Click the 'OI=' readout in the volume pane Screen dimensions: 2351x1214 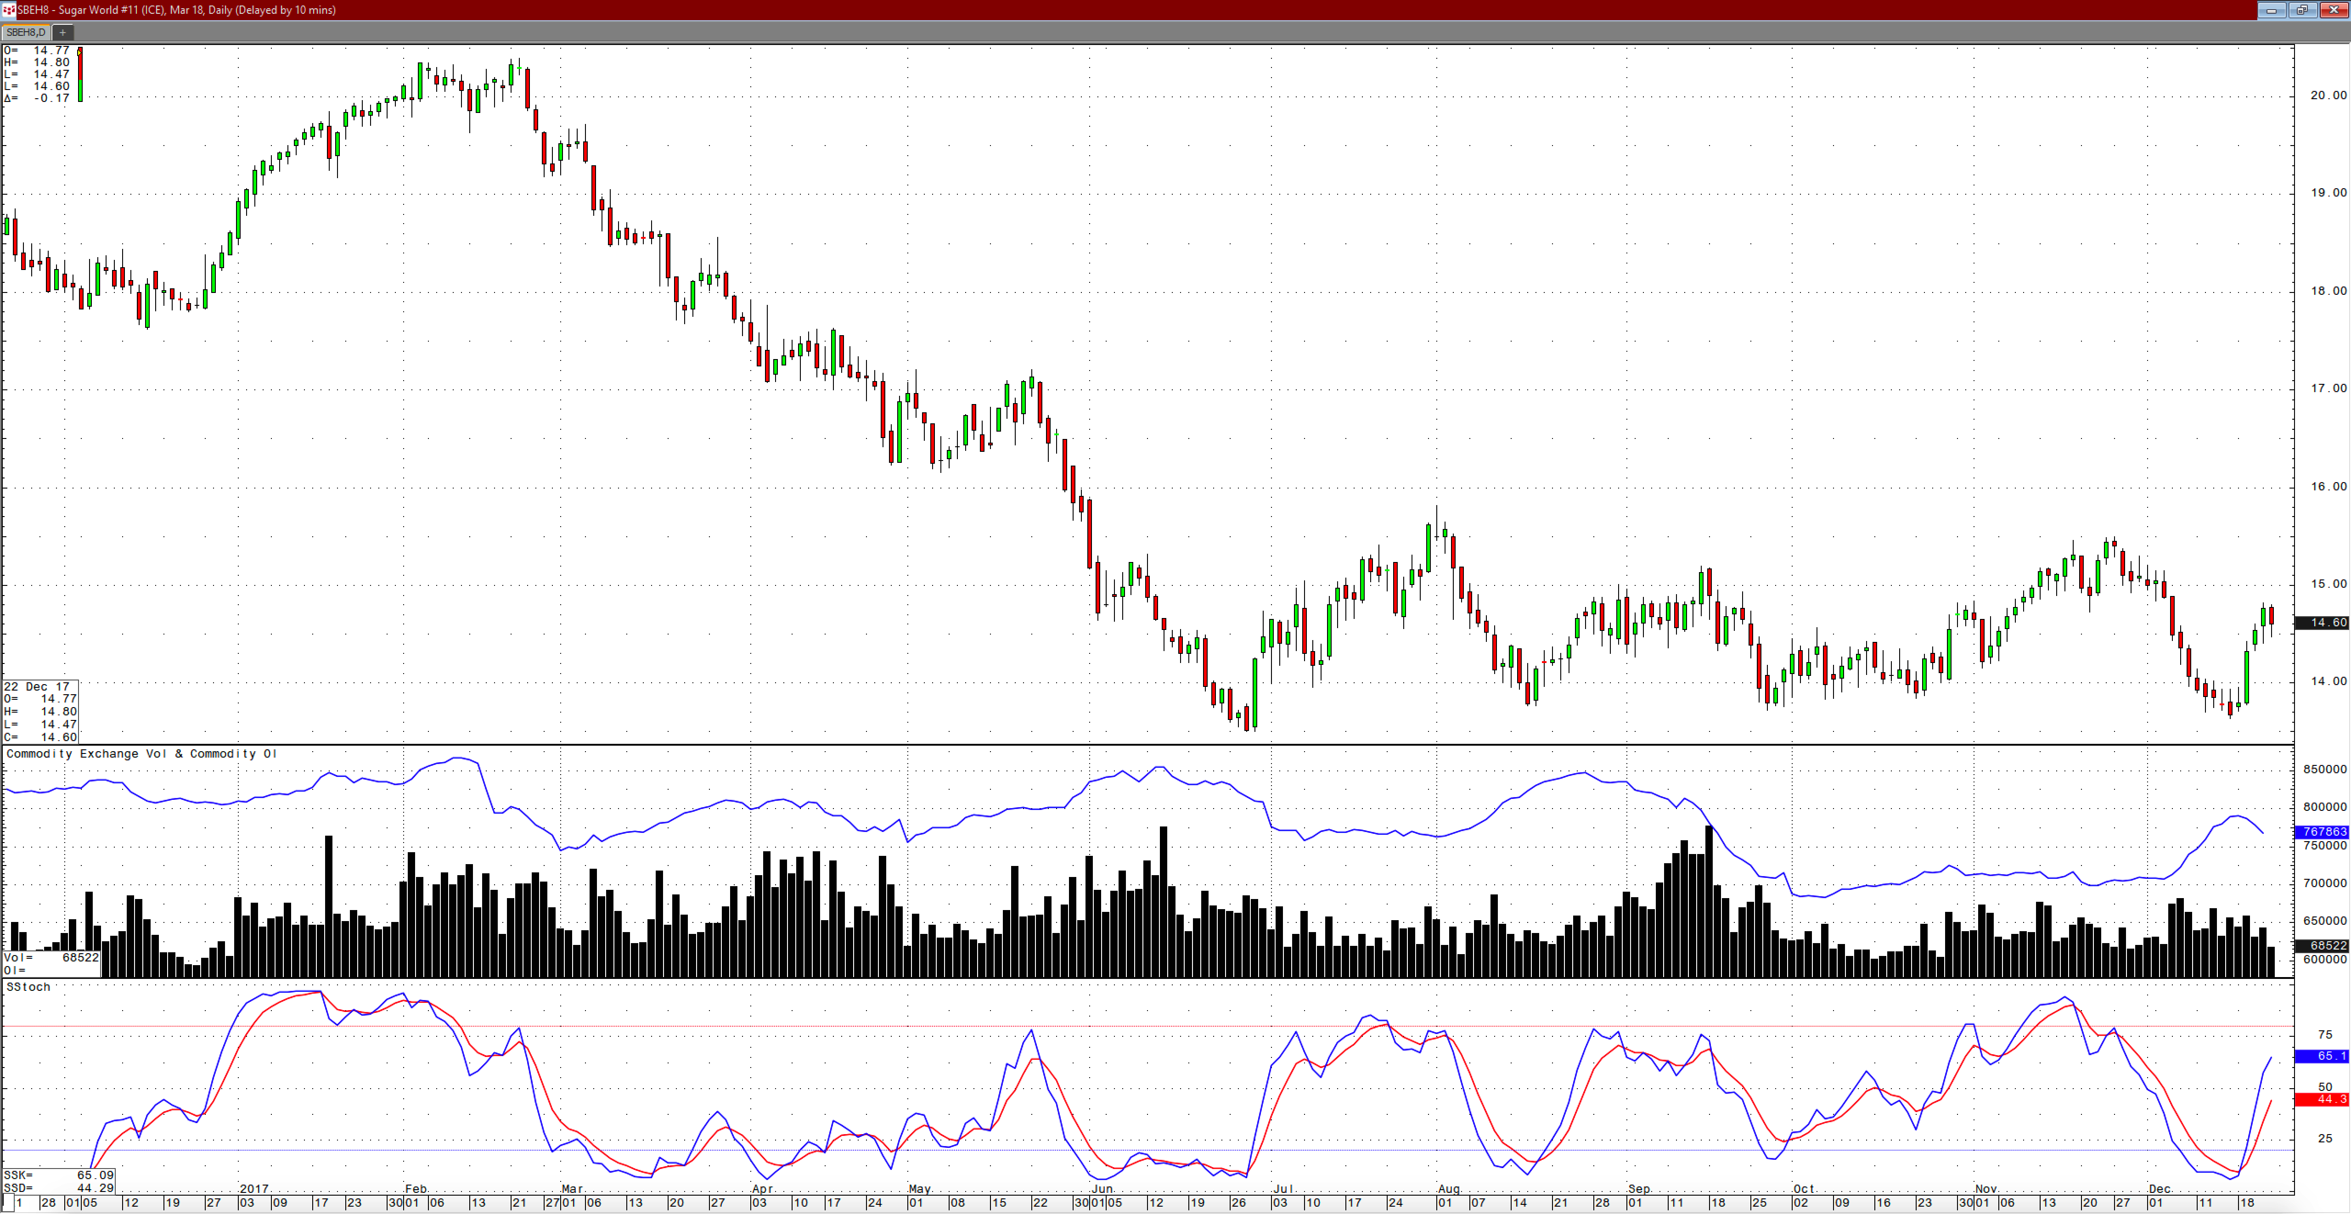pos(16,970)
